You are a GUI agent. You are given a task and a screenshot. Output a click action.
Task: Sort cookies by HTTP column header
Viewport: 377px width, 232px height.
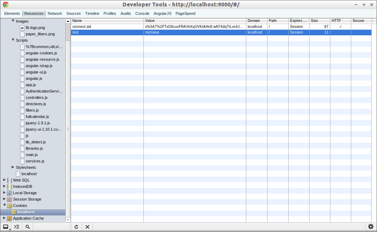341,21
